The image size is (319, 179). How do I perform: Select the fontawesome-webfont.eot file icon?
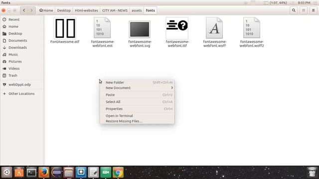[x=102, y=28]
